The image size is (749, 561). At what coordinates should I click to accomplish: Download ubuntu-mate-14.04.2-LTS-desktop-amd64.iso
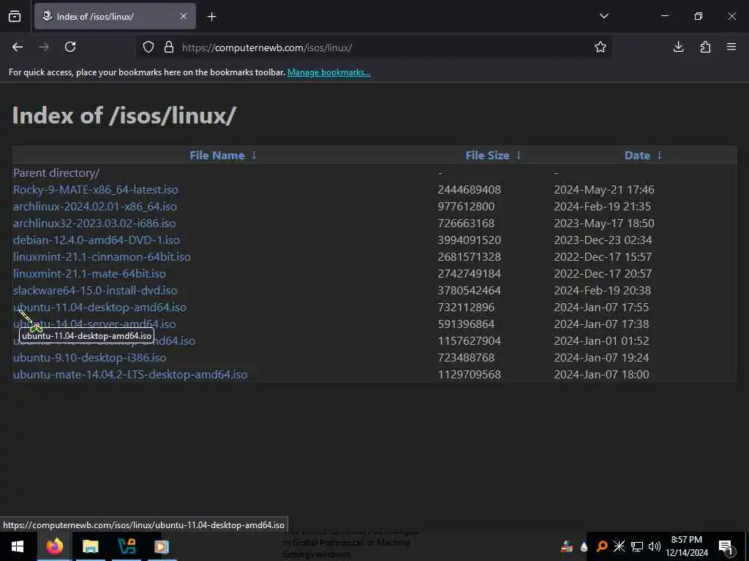click(130, 374)
